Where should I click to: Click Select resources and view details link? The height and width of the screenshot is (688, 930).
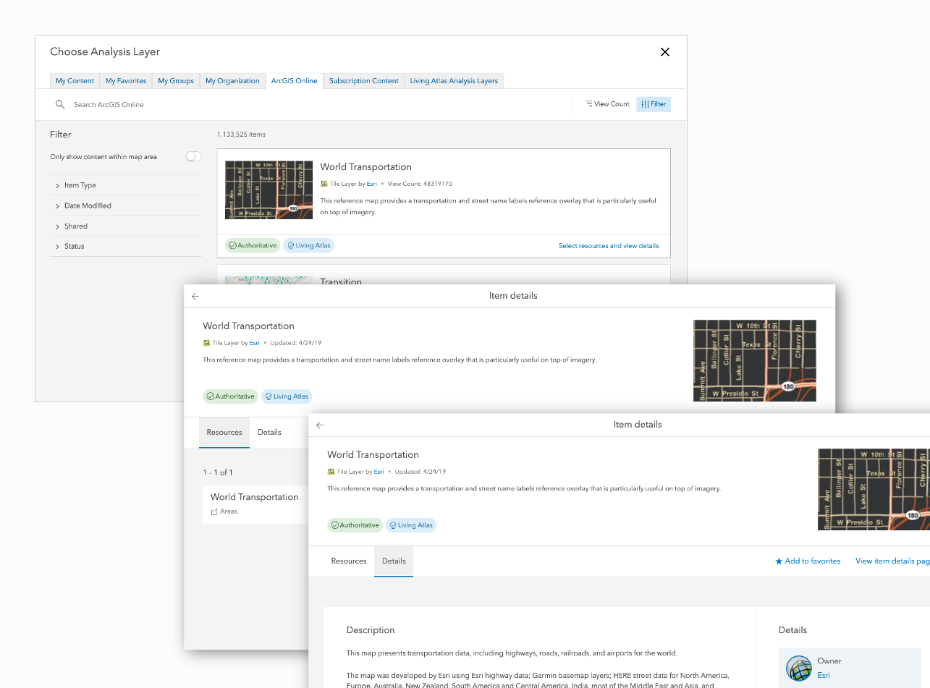(608, 246)
